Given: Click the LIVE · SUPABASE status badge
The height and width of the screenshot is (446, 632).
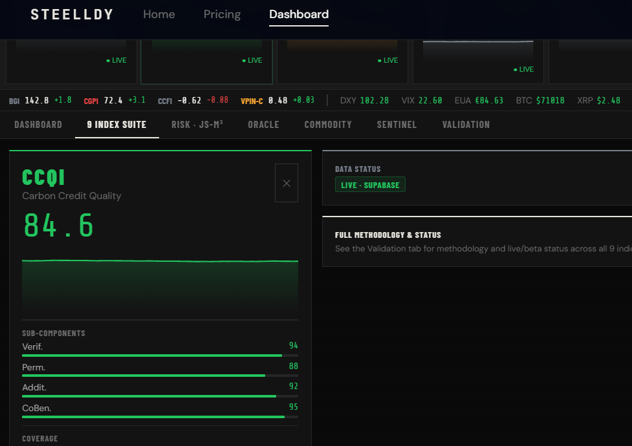Looking at the screenshot, I should 370,185.
